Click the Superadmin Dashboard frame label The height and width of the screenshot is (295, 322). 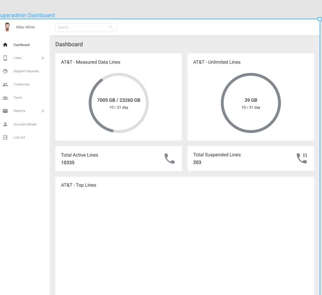27,15
